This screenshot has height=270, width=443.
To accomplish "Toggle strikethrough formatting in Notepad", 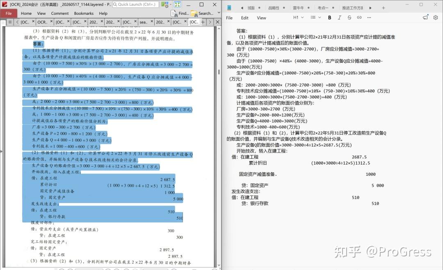I will pos(349,18).
